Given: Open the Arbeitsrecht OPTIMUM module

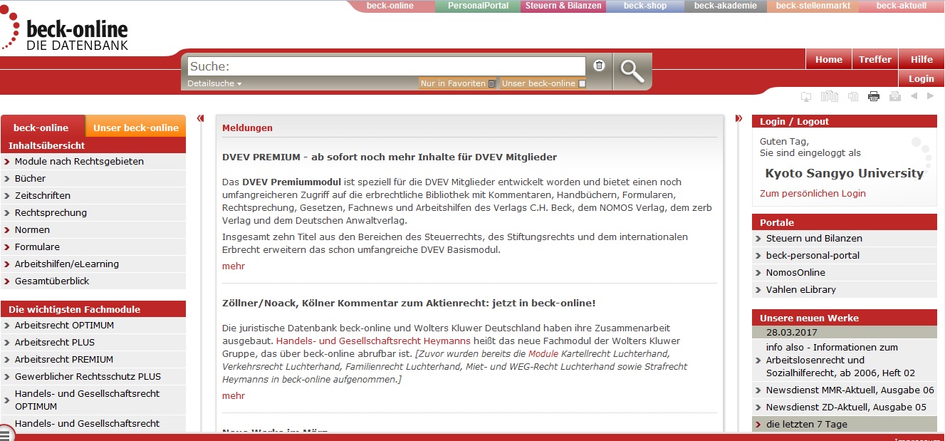Looking at the screenshot, I should point(93,326).
